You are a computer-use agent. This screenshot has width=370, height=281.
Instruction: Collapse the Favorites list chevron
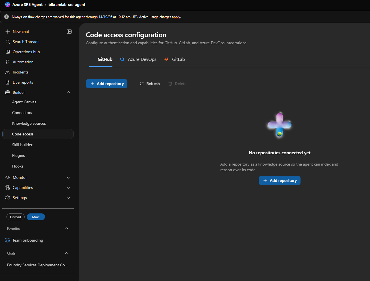(67, 228)
